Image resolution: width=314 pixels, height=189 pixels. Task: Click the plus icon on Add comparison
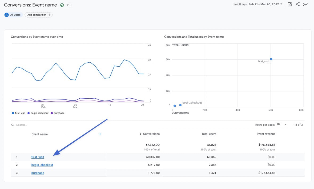[x=49, y=15]
